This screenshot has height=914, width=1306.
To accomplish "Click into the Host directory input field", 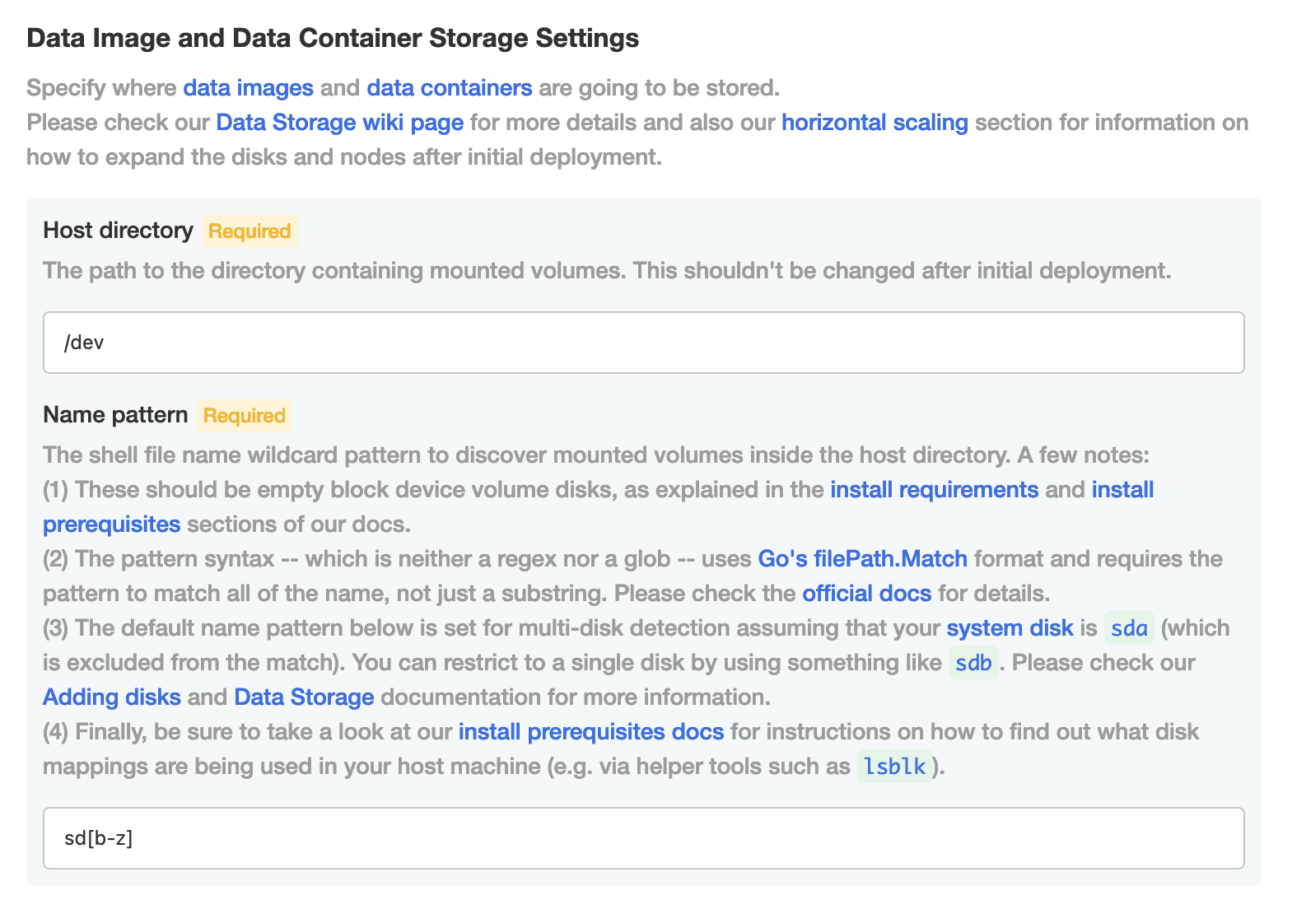I will pos(643,343).
